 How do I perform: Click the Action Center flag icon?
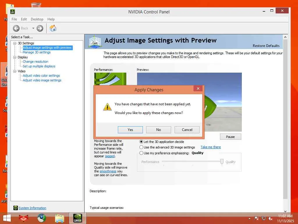pos(256,218)
